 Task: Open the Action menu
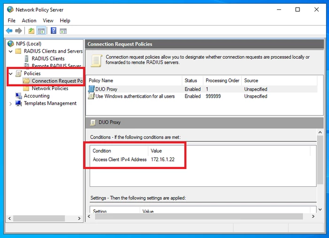tap(29, 21)
